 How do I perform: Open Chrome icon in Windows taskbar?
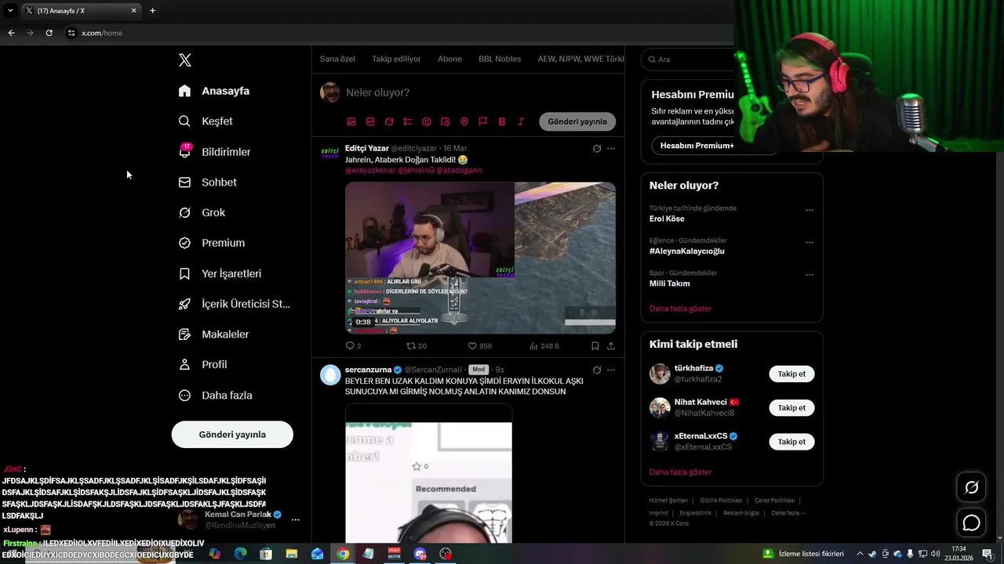[x=343, y=554]
